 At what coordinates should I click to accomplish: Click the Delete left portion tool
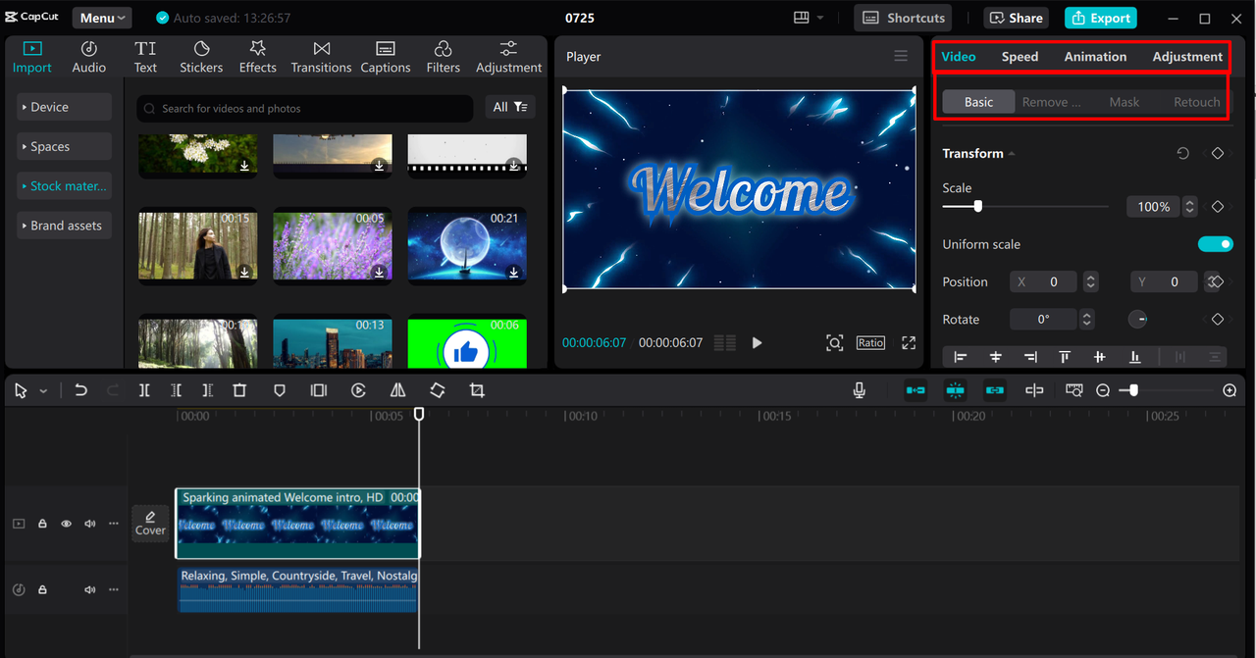pyautogui.click(x=176, y=390)
